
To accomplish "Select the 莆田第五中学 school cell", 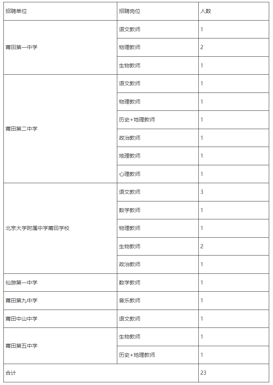I will pos(22,346).
